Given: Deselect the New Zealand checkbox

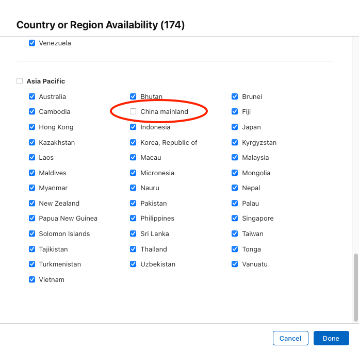Looking at the screenshot, I should coord(32,204).
